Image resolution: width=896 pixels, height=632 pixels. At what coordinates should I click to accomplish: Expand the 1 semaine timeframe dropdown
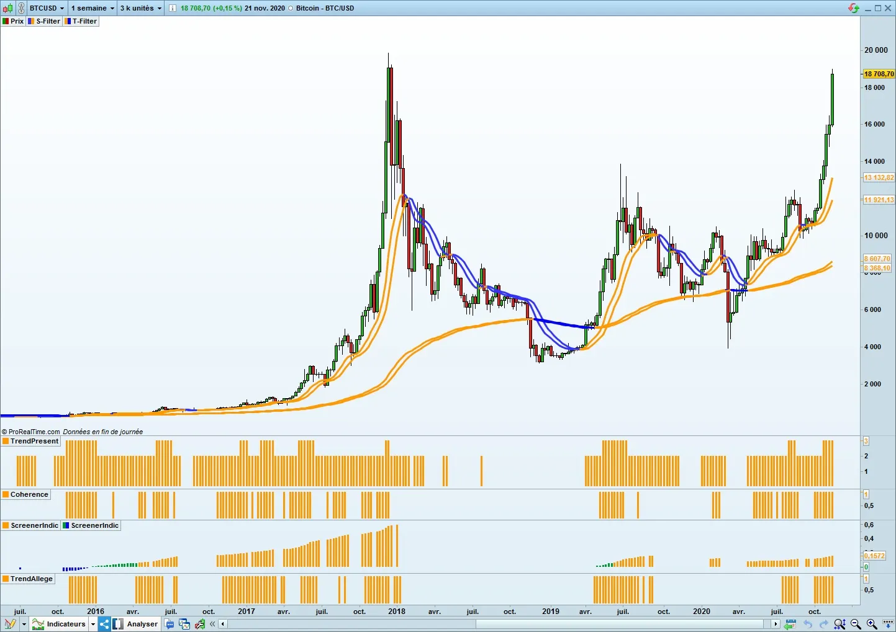(93, 8)
